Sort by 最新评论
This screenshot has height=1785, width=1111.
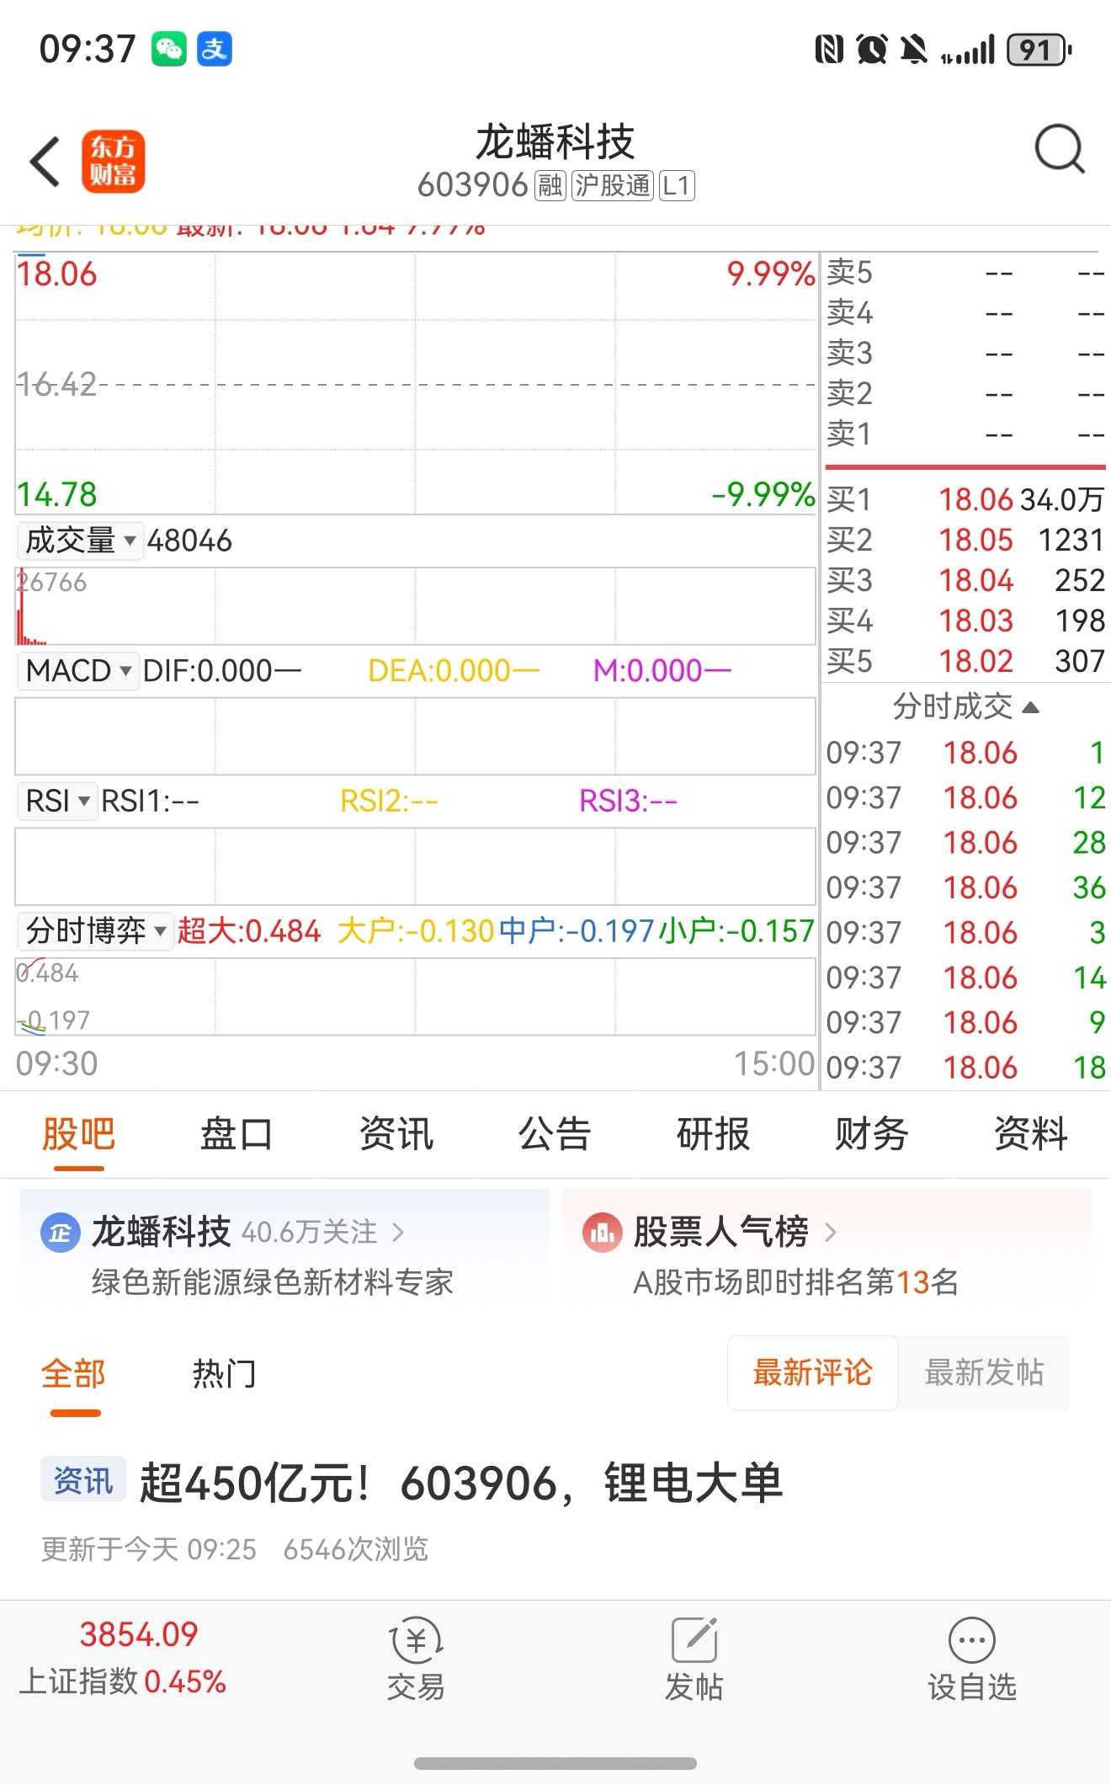point(813,1373)
